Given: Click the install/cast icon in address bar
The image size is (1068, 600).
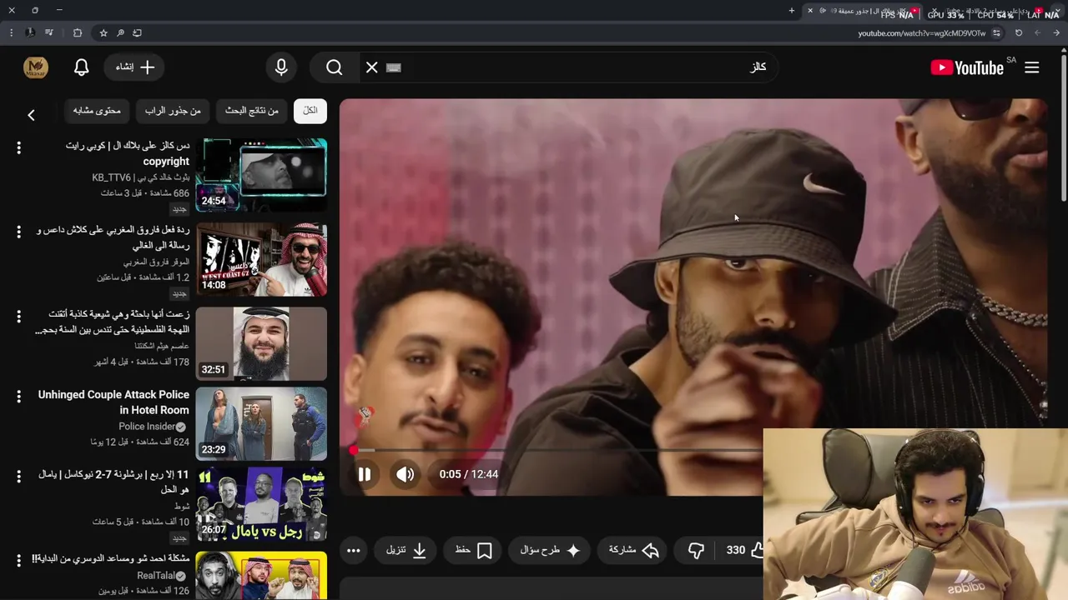Looking at the screenshot, I should [x=137, y=33].
